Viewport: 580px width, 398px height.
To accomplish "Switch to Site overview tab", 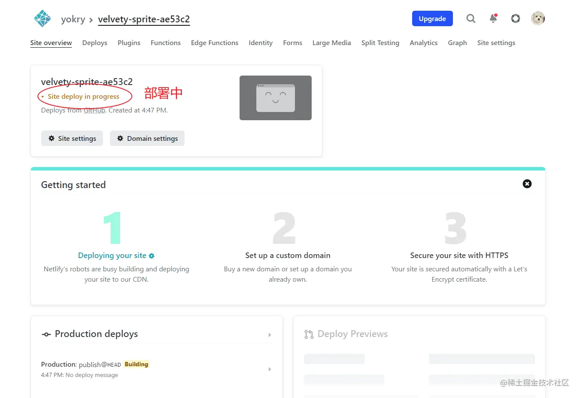I will pos(51,43).
